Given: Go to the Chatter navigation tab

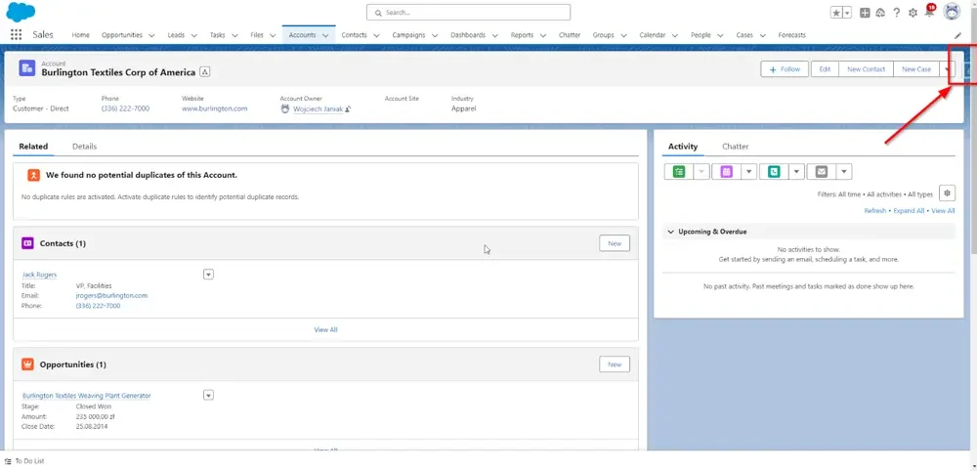Looking at the screenshot, I should click(570, 35).
